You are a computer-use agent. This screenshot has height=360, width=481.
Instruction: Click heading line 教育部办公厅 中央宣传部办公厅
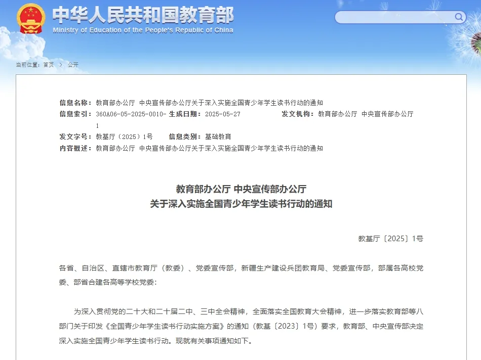241,189
